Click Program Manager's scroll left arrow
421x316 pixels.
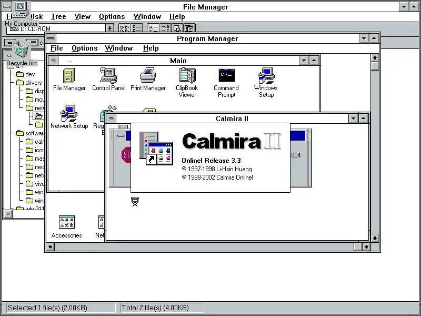[51, 246]
